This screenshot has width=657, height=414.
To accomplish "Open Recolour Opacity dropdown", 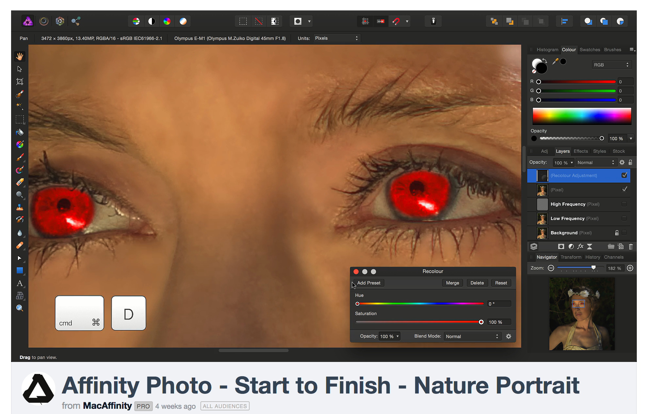I will coord(389,336).
